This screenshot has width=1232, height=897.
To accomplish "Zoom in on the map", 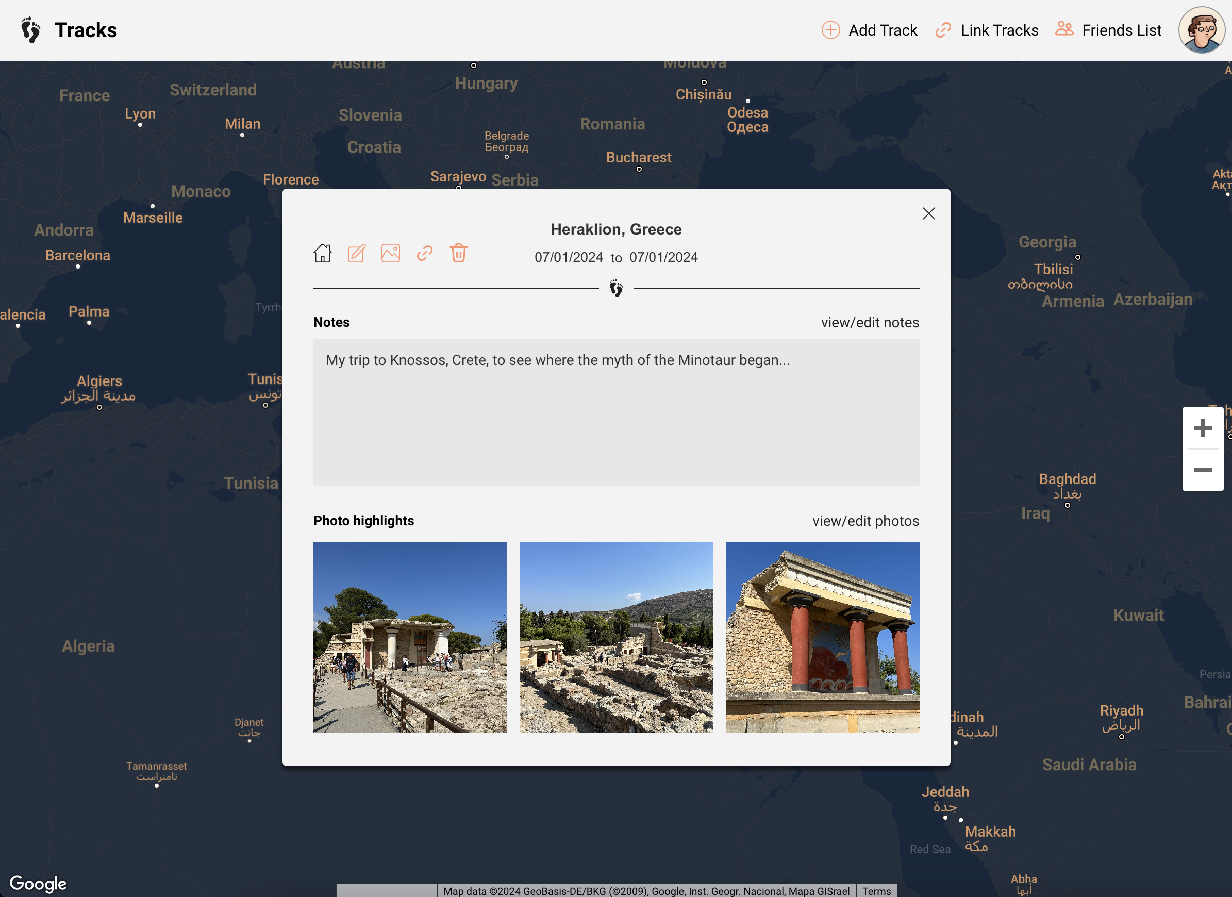I will pos(1203,428).
